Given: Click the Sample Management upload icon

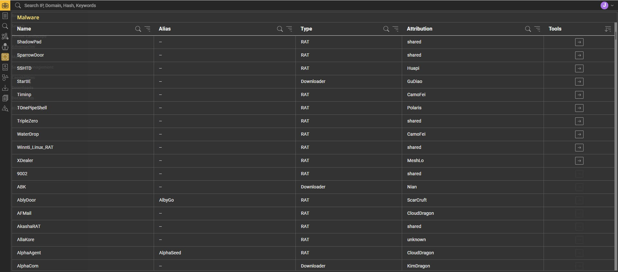Looking at the screenshot, I should tap(5, 67).
